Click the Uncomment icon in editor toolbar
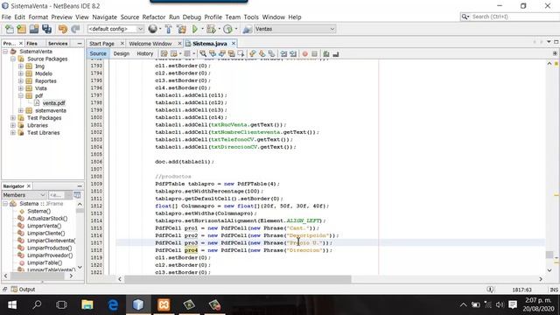 pyautogui.click(x=336, y=53)
